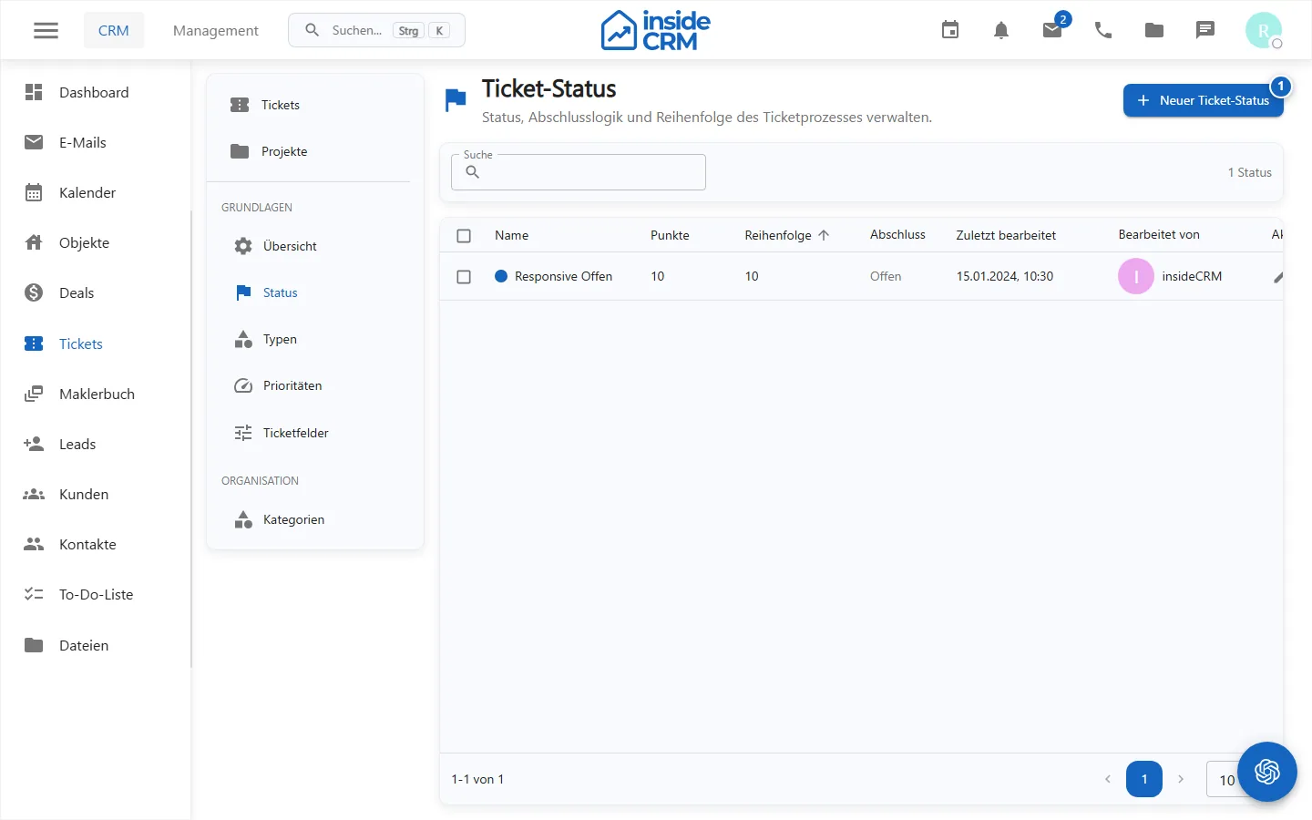Open the AI assistant floating button

[x=1267, y=772]
